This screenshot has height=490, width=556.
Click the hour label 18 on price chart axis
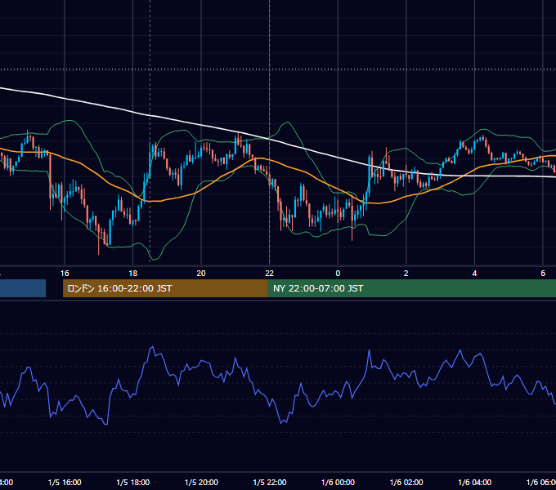133,274
